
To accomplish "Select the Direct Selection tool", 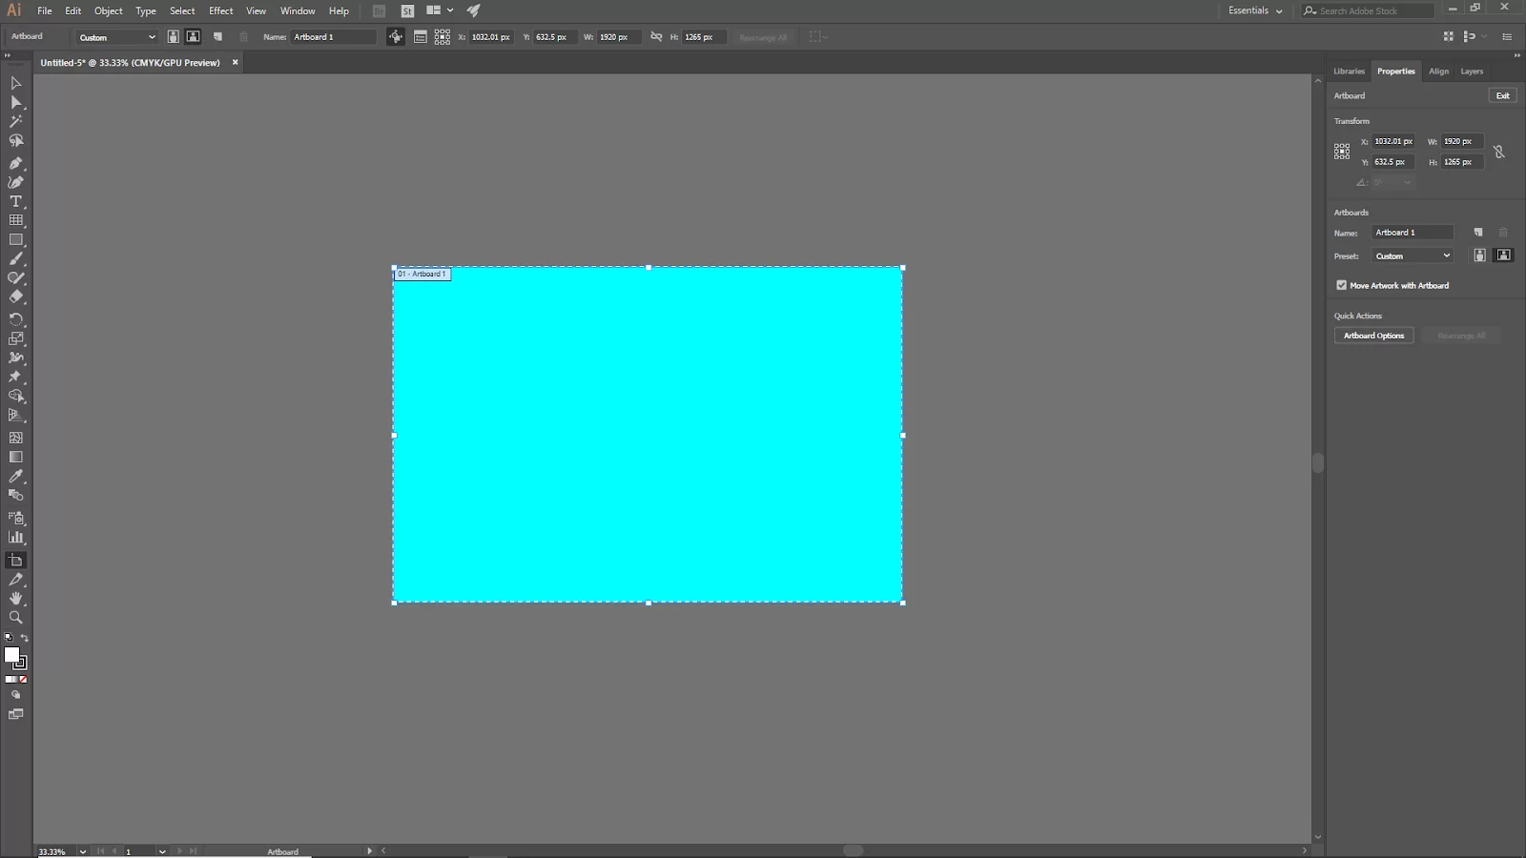I will click(15, 102).
